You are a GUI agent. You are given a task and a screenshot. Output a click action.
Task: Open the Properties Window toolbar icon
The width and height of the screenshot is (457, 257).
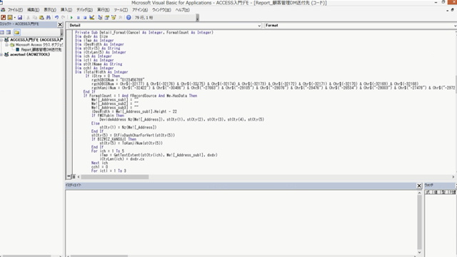[x=106, y=17]
